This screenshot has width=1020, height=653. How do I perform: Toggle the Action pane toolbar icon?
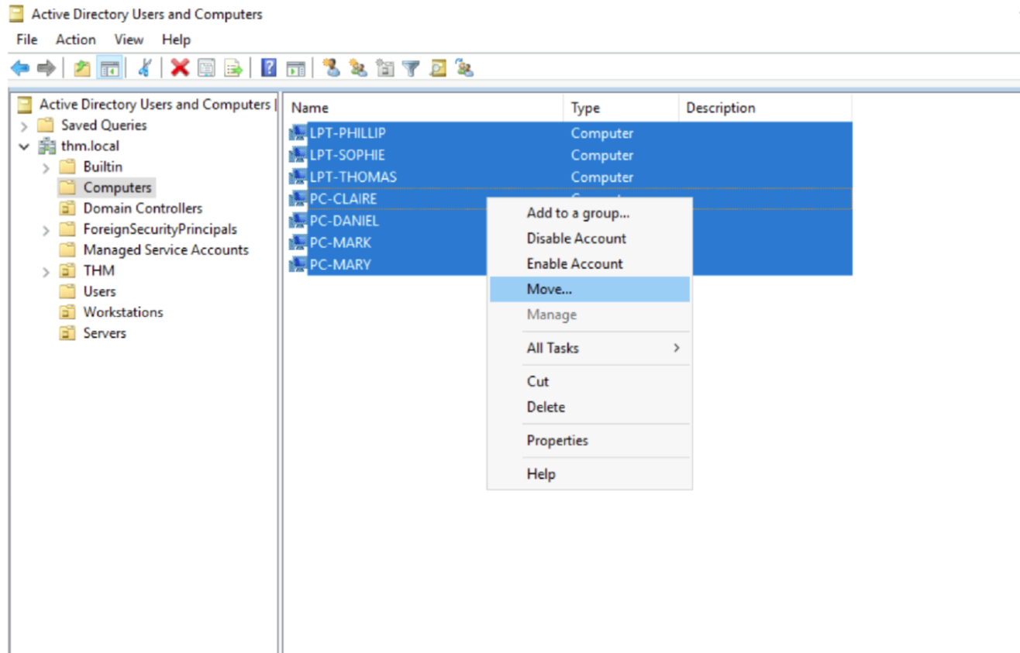point(295,69)
